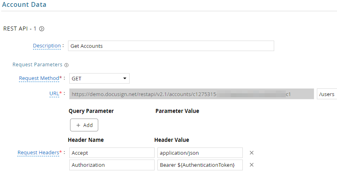Click the Query Parameter column heading
The width and height of the screenshot is (337, 172).
91,111
